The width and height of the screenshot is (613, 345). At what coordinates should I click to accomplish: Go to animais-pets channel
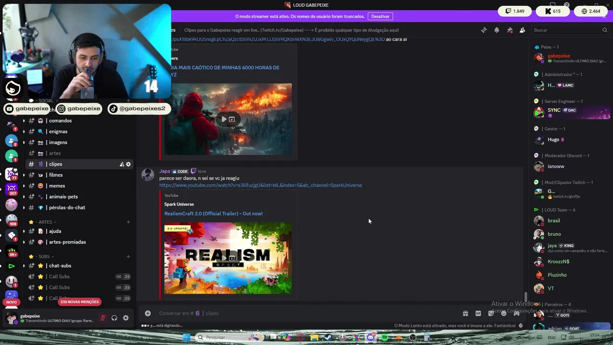tap(79, 196)
